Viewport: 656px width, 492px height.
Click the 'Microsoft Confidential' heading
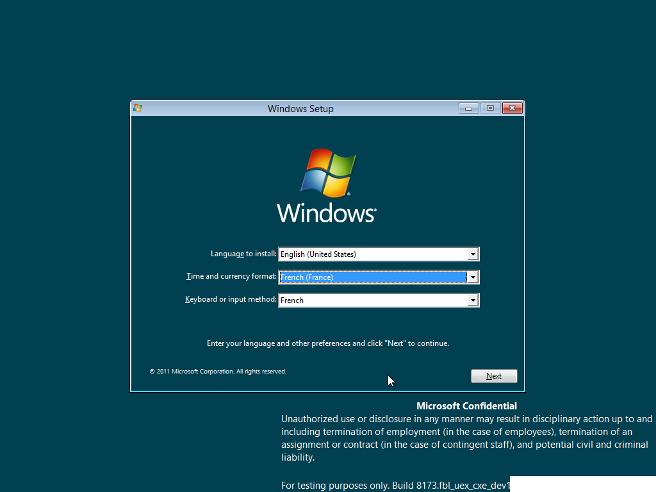click(466, 406)
